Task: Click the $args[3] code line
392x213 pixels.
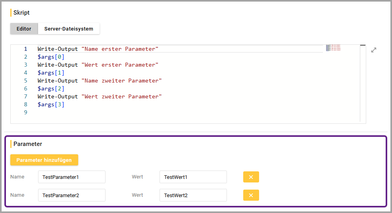Action: (51, 104)
